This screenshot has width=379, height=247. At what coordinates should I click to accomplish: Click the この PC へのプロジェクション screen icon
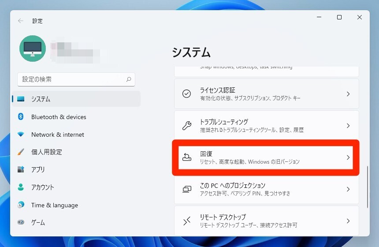click(186, 189)
